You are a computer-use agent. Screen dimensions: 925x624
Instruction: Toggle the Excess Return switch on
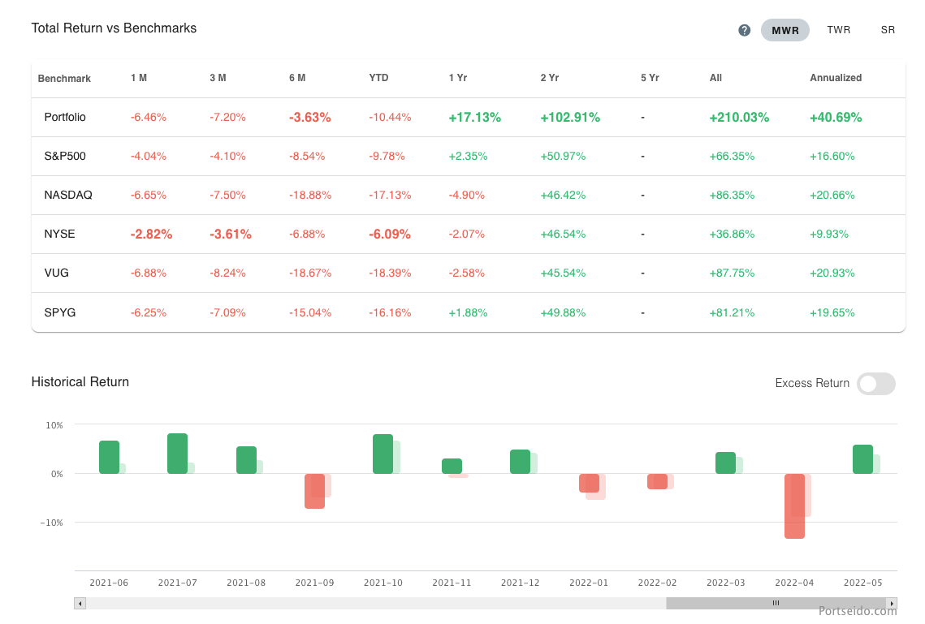pos(876,383)
